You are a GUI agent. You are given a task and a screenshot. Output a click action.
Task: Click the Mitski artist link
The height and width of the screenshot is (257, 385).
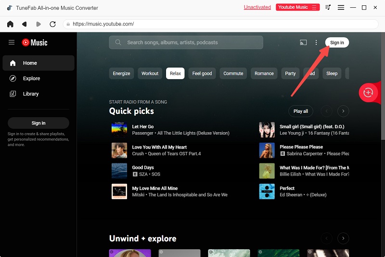[138, 195]
